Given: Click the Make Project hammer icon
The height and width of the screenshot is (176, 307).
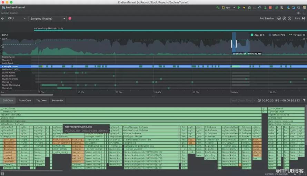Looking at the screenshot, I should click(218, 8).
